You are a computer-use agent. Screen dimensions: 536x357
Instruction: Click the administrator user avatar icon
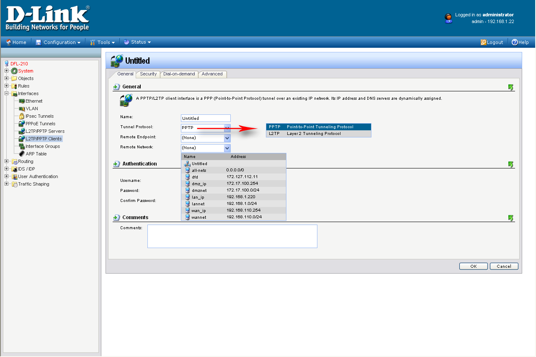pyautogui.click(x=448, y=18)
